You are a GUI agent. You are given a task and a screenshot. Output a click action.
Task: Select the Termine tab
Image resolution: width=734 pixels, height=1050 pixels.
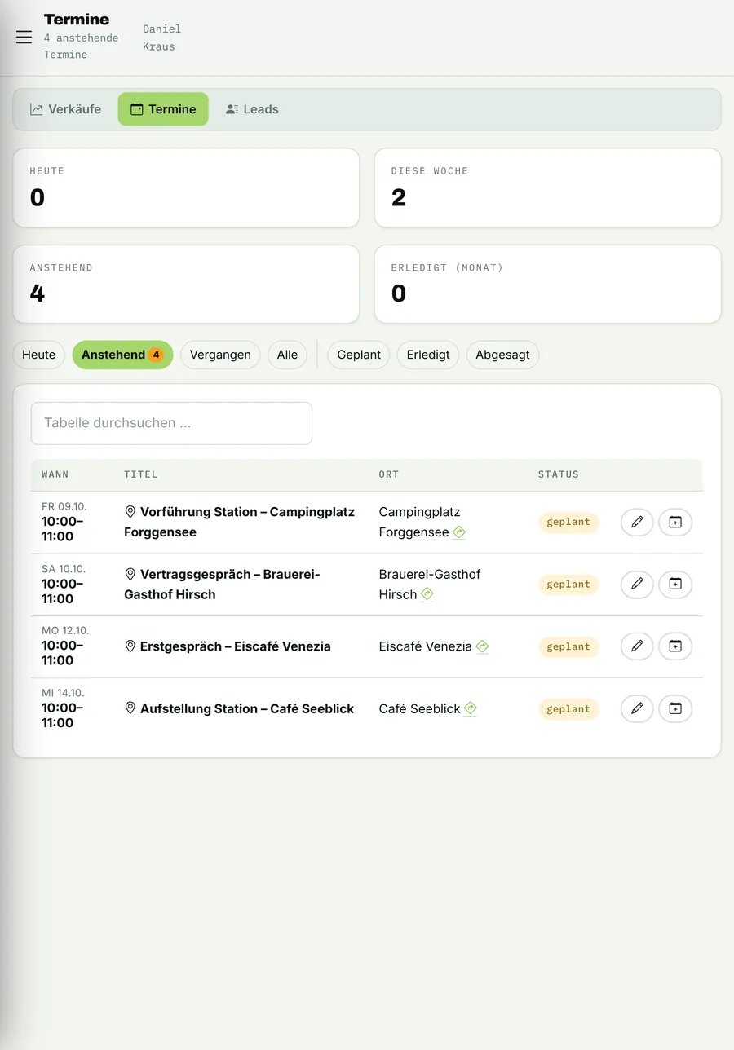click(163, 109)
